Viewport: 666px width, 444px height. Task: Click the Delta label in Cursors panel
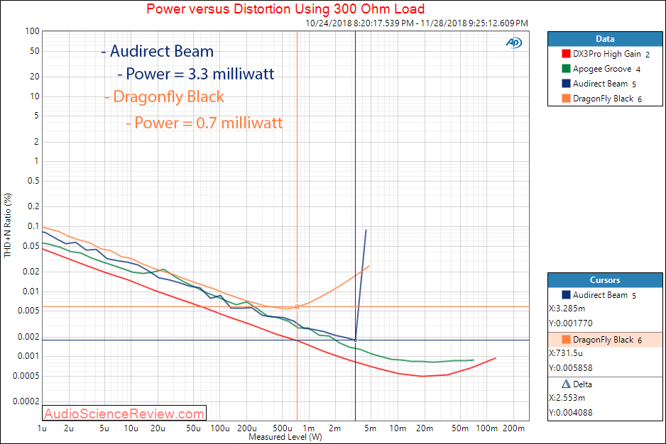tap(582, 384)
